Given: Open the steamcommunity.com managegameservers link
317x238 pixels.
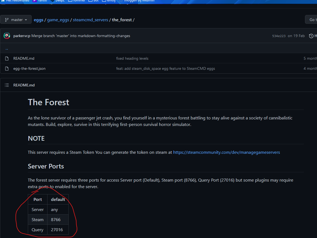Looking at the screenshot, I should (226, 152).
